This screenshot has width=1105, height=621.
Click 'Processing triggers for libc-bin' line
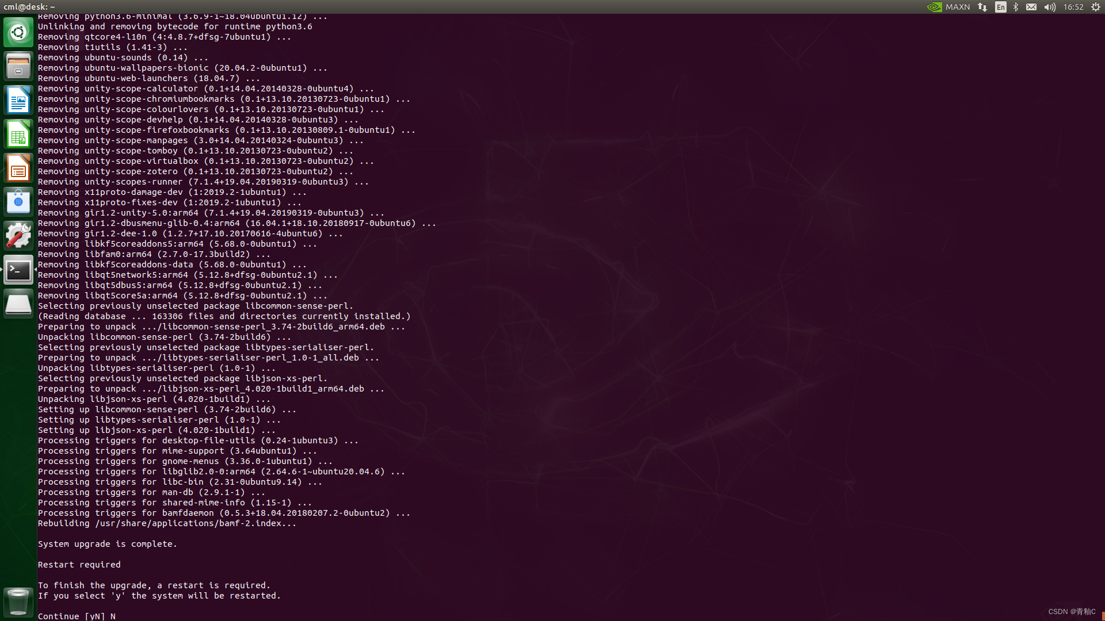pos(180,482)
